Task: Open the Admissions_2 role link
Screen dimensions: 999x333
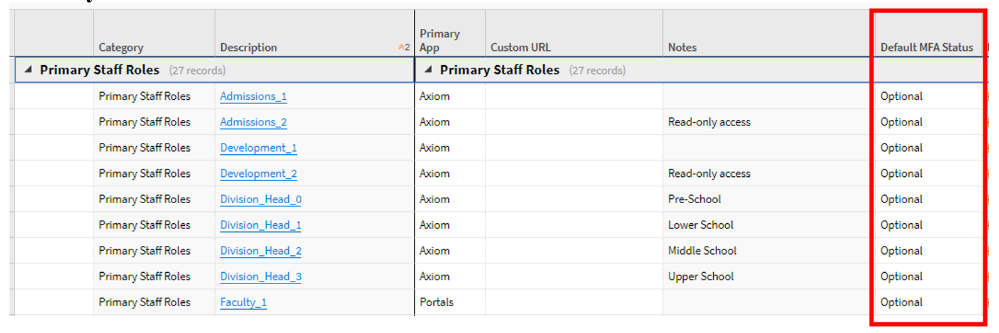Action: 253,122
